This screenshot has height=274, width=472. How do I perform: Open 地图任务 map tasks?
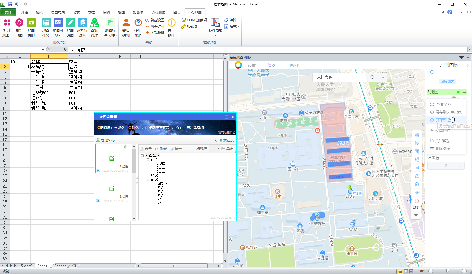click(x=46, y=28)
